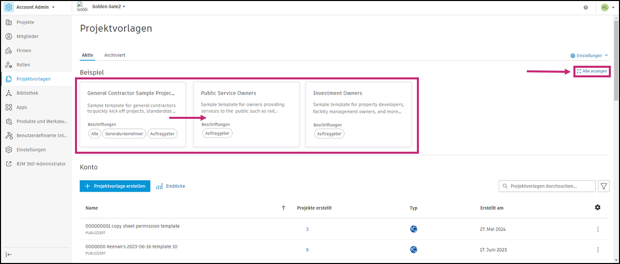Click Alle anzeigen link
Viewport: 620px width, 264px height.
pos(592,71)
